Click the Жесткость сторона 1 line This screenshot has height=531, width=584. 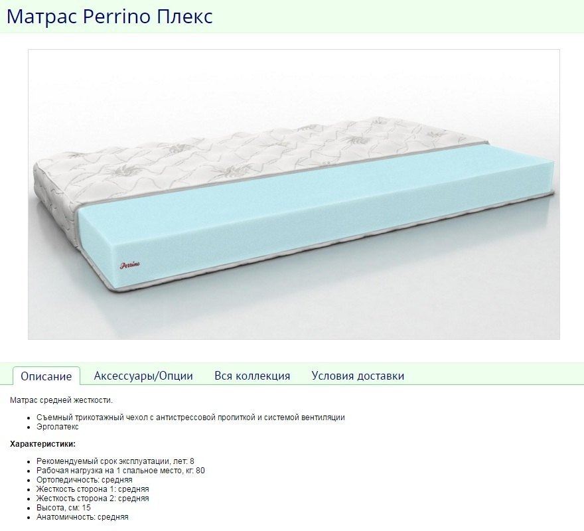(x=93, y=489)
